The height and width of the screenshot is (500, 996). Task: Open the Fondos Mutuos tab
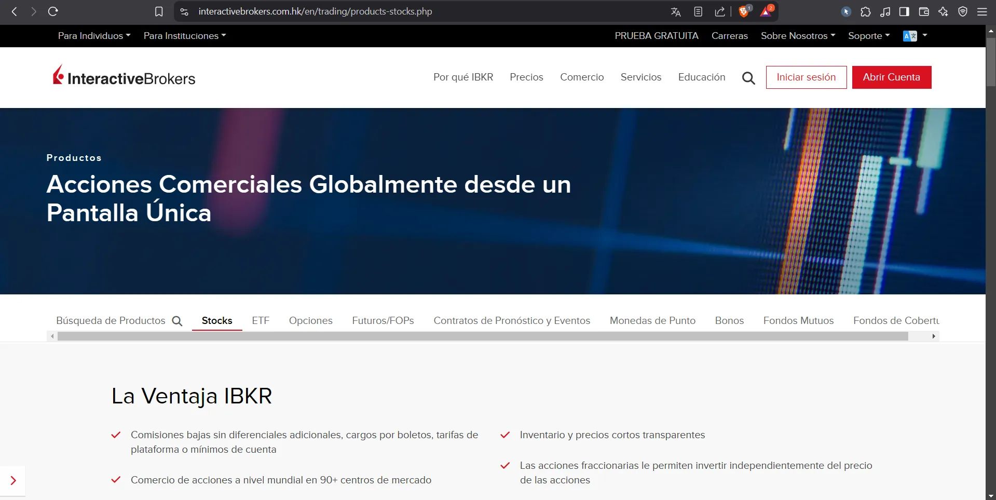(798, 321)
